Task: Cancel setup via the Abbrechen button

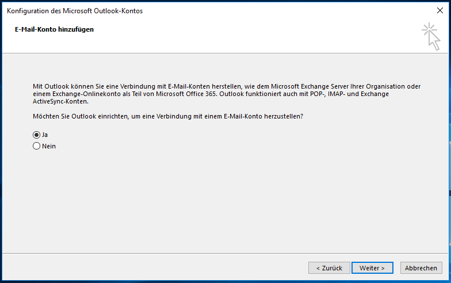Action: (x=421, y=268)
